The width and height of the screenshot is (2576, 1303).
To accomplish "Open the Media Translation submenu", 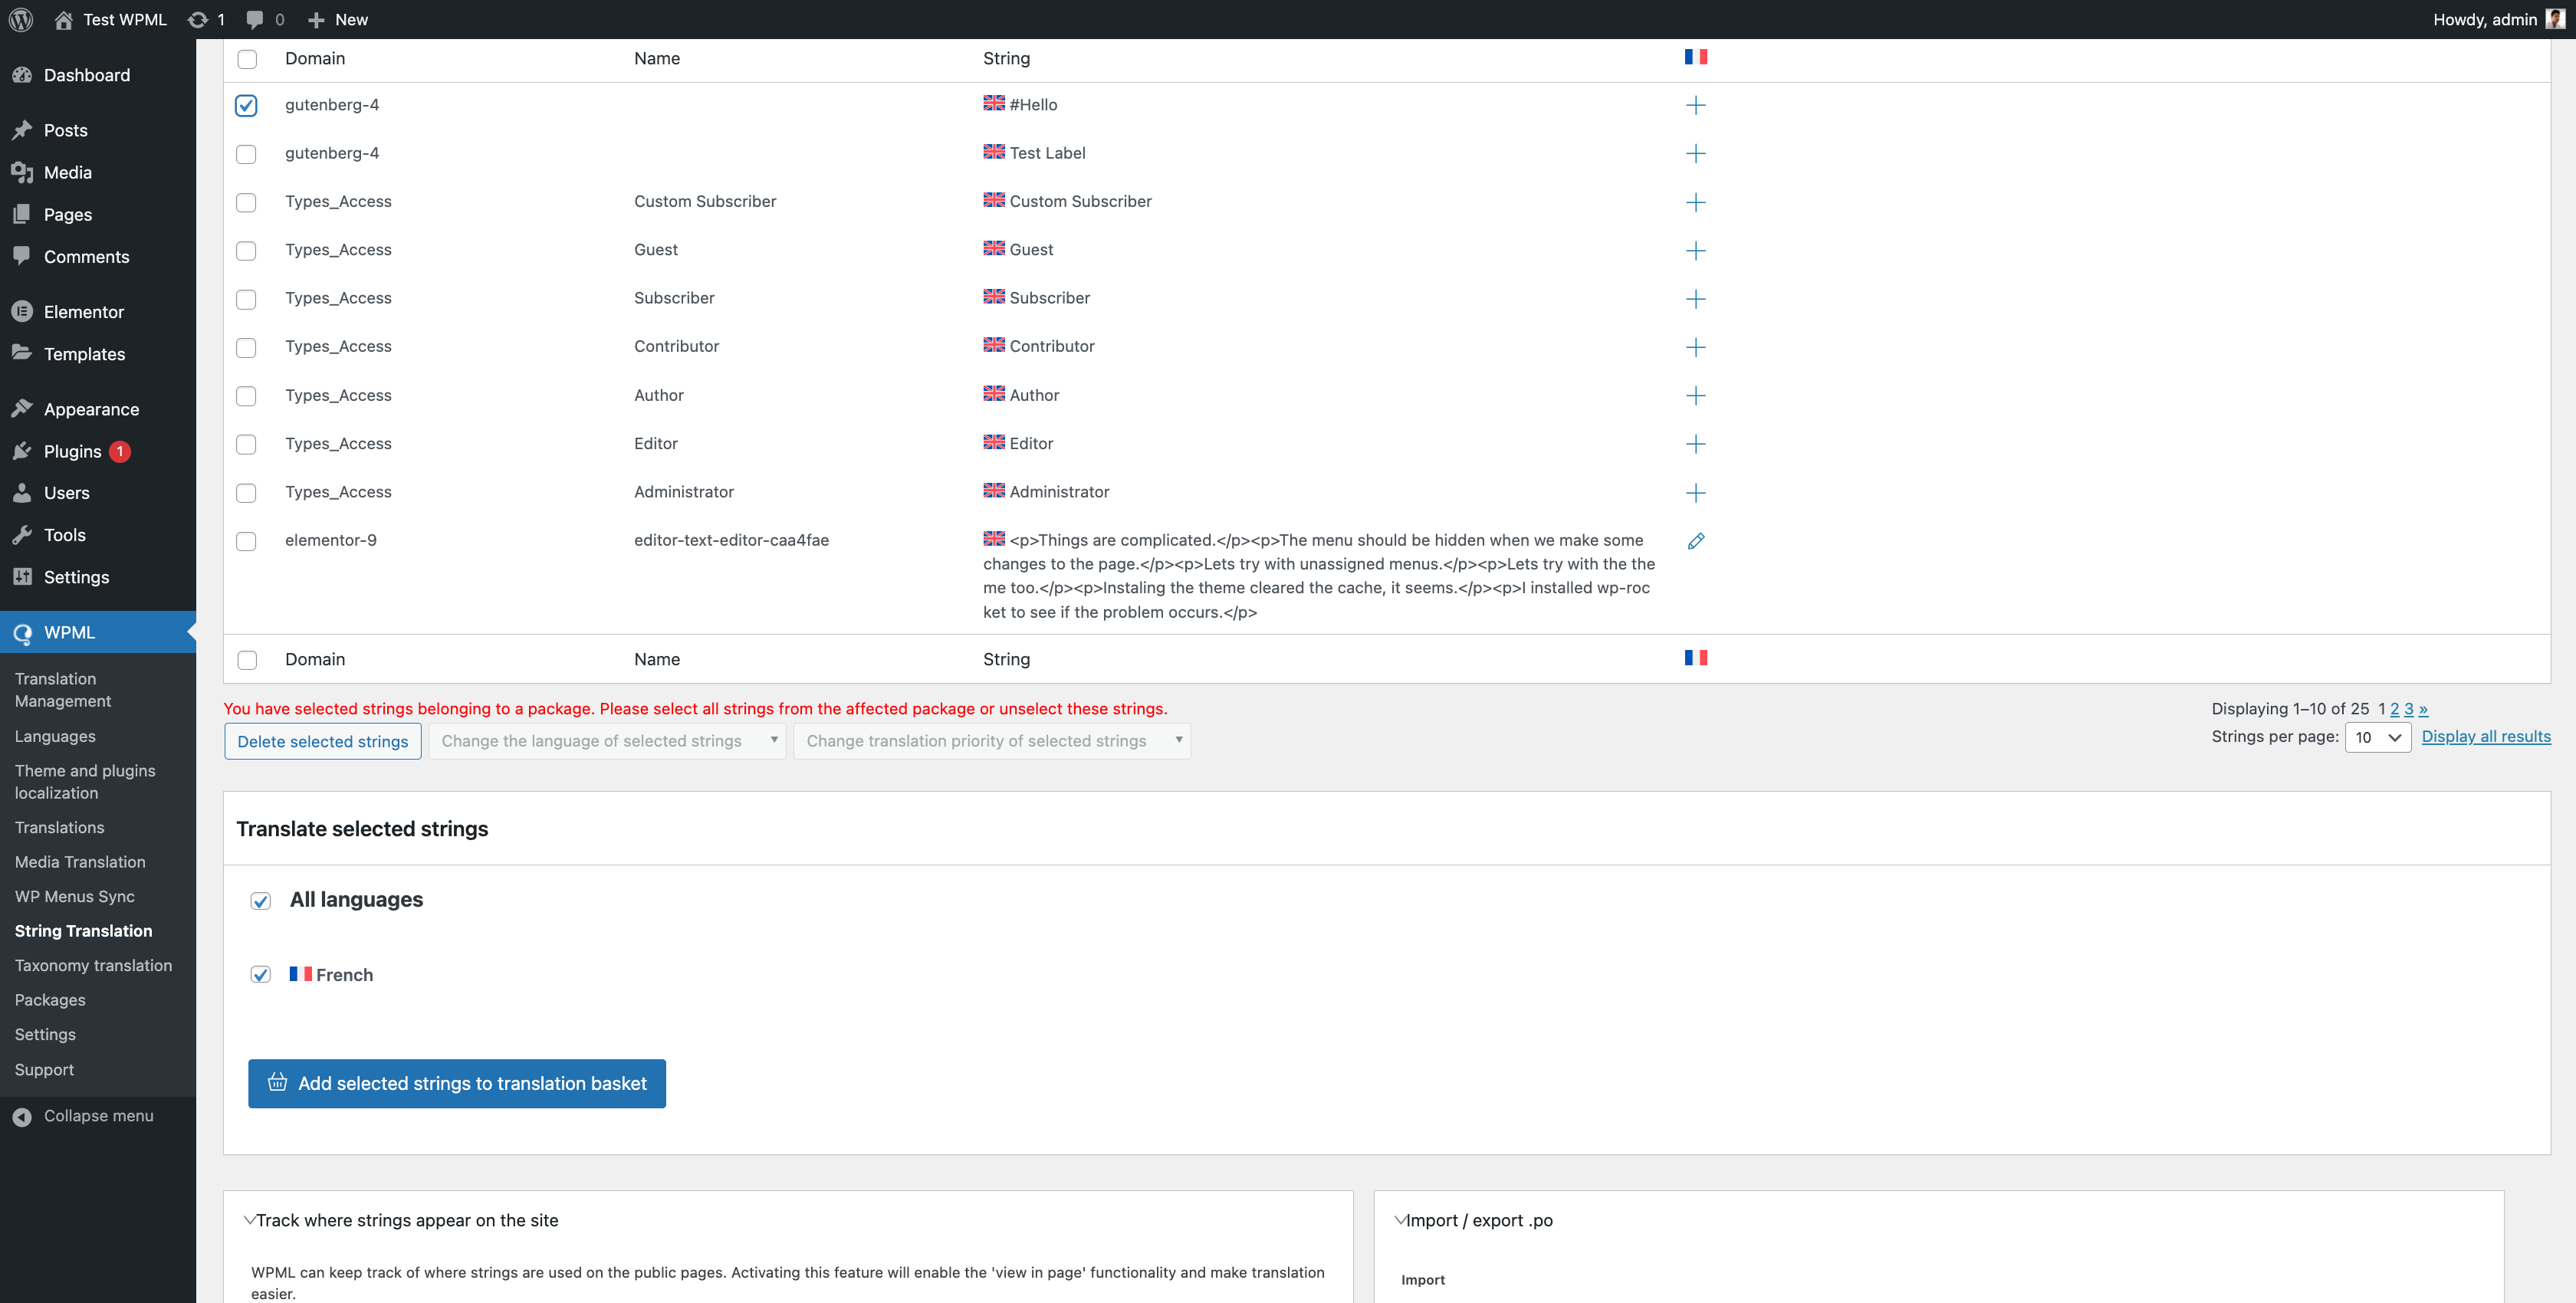I will [x=80, y=862].
